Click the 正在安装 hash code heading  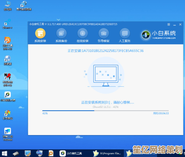tap(105, 51)
